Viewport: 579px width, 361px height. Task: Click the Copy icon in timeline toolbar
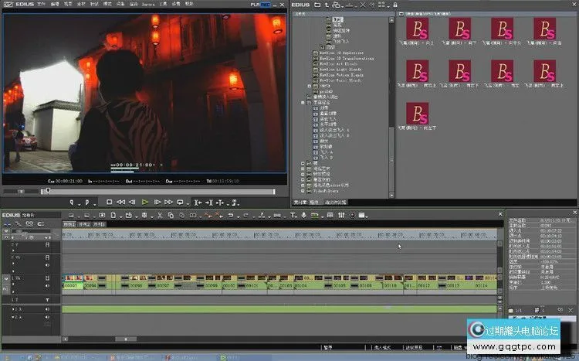(x=171, y=215)
